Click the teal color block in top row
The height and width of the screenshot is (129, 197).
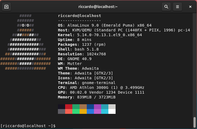pos(105,107)
